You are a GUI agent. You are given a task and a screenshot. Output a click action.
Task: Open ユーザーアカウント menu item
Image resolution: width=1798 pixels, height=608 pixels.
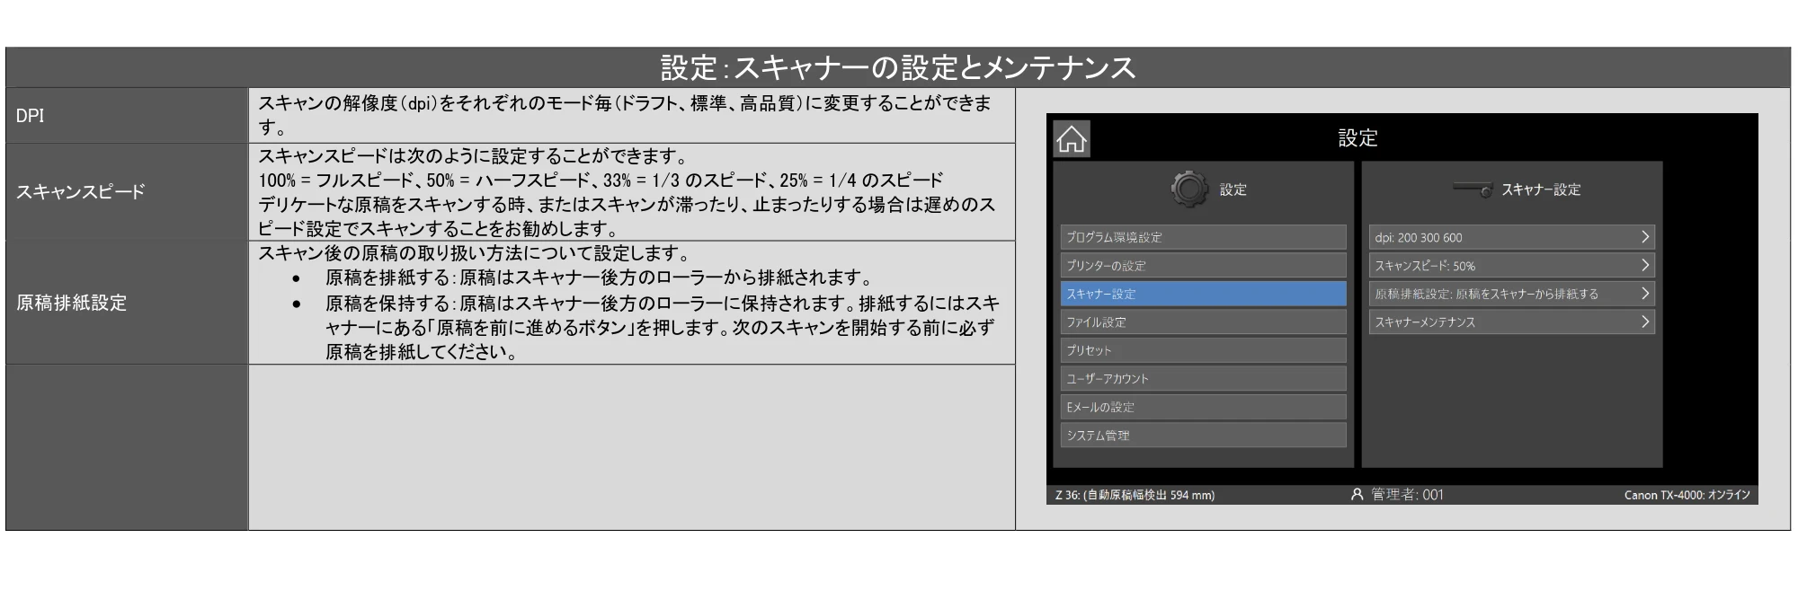[1203, 379]
